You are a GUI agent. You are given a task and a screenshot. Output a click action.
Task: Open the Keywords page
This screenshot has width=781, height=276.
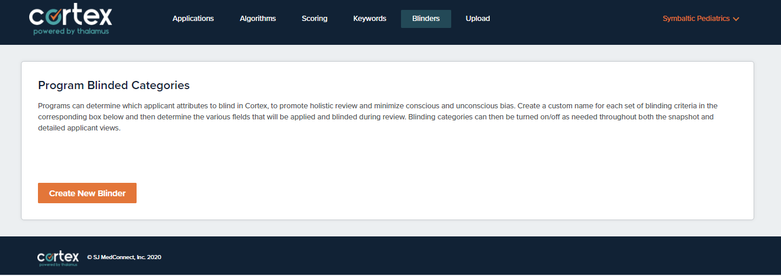coord(369,19)
